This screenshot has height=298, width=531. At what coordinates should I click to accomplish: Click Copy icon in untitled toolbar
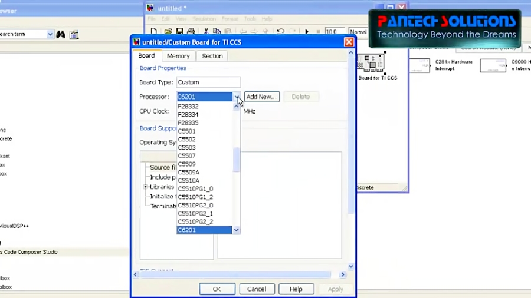click(217, 31)
